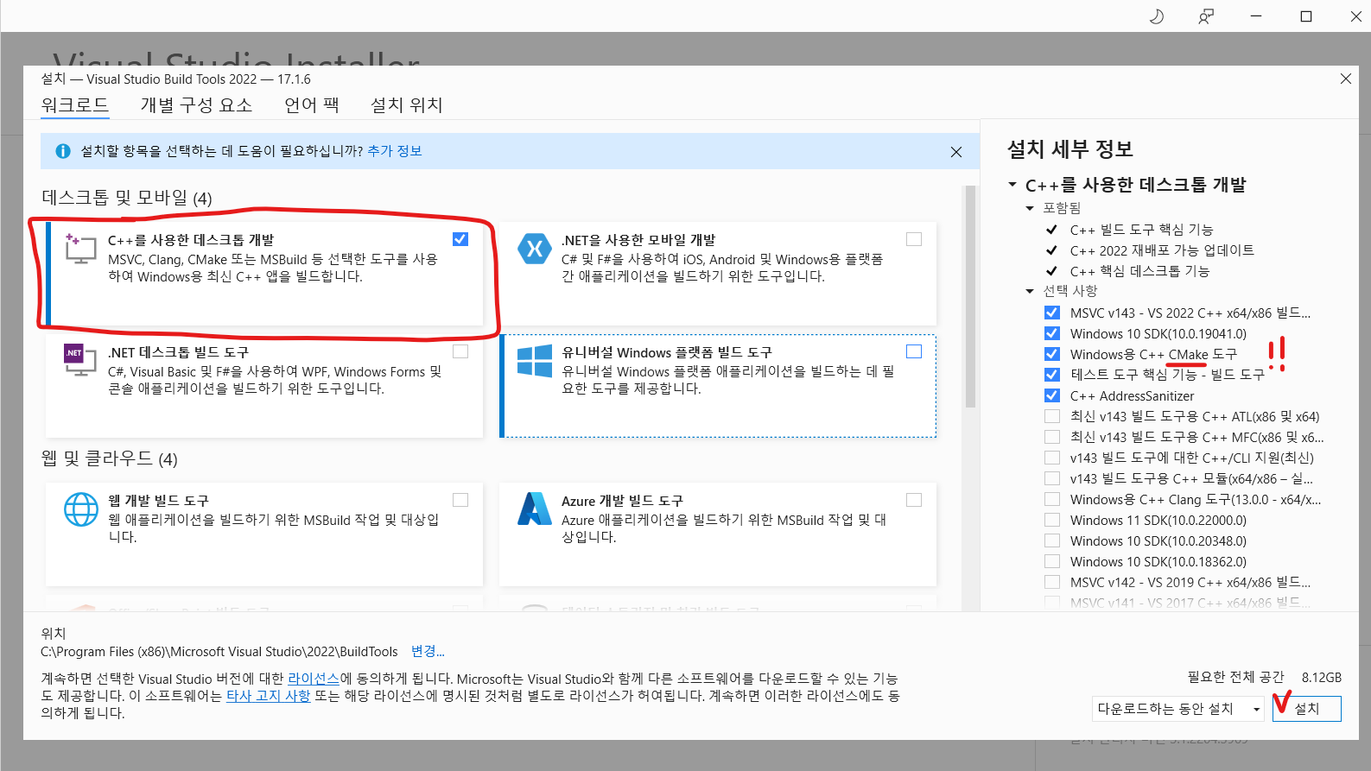Uncheck Windows용 C++ CMake 도구
This screenshot has width=1371, height=771.
[1052, 354]
